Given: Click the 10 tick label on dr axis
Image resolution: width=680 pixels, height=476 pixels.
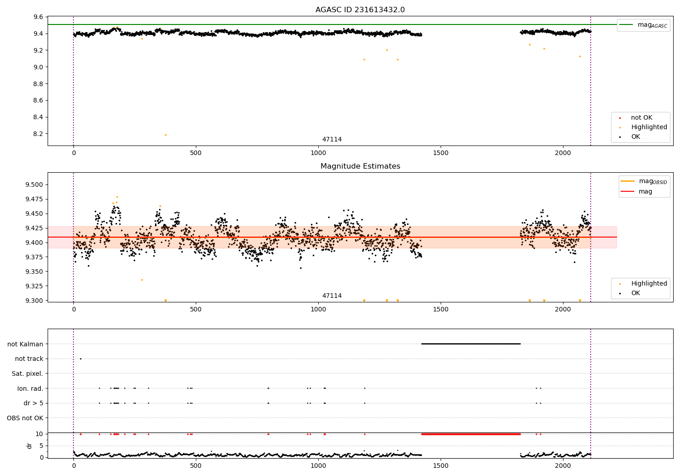Looking at the screenshot, I should point(39,434).
